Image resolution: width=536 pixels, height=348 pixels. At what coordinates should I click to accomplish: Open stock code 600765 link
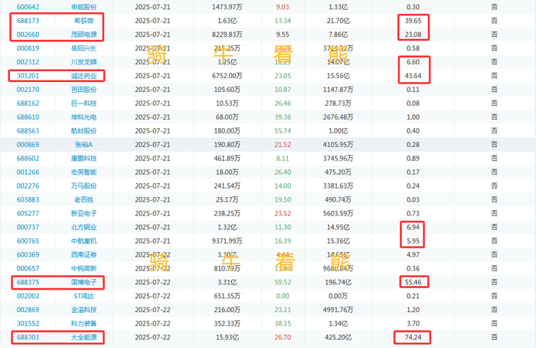(28, 241)
